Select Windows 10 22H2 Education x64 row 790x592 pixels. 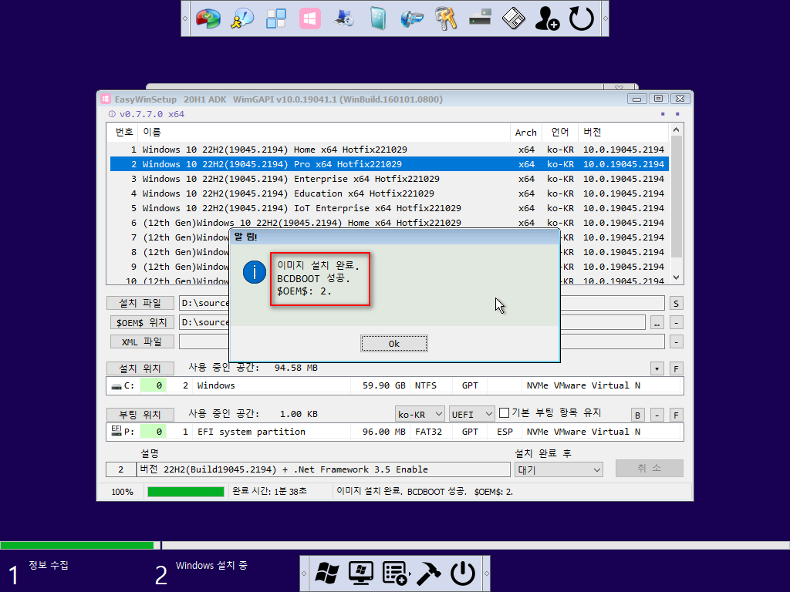[389, 193]
